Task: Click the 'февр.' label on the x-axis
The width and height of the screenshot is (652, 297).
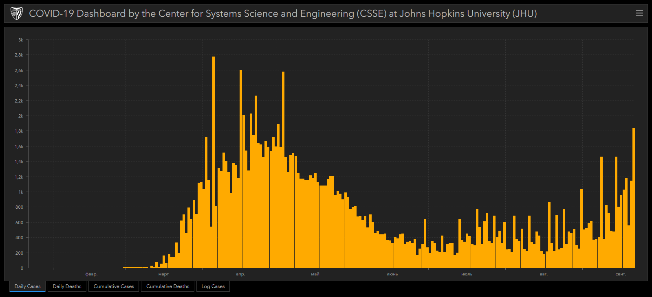Action: (91, 274)
